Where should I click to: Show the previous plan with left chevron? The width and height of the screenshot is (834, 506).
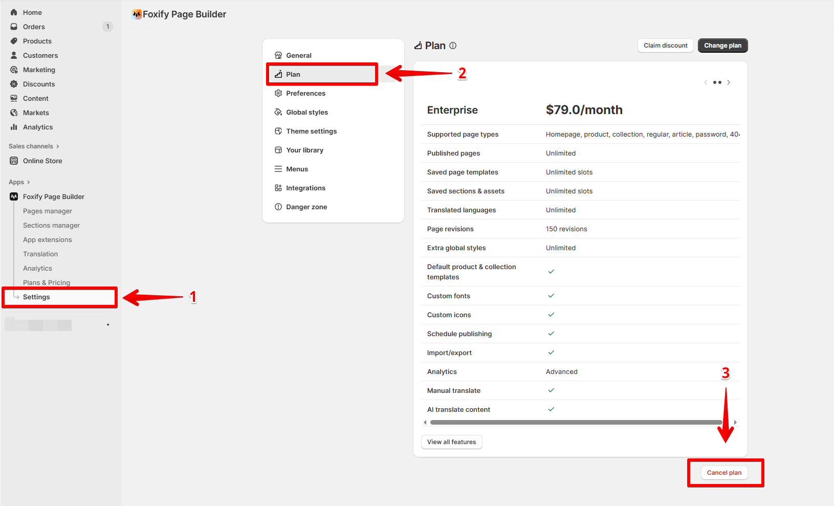(x=706, y=82)
